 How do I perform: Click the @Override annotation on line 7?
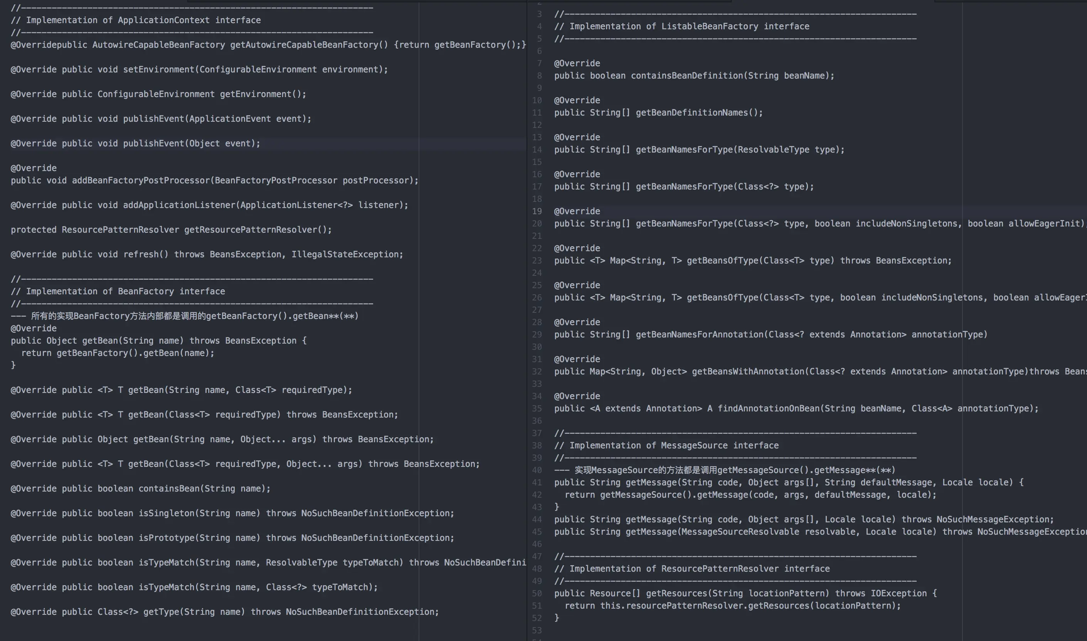[x=577, y=63]
